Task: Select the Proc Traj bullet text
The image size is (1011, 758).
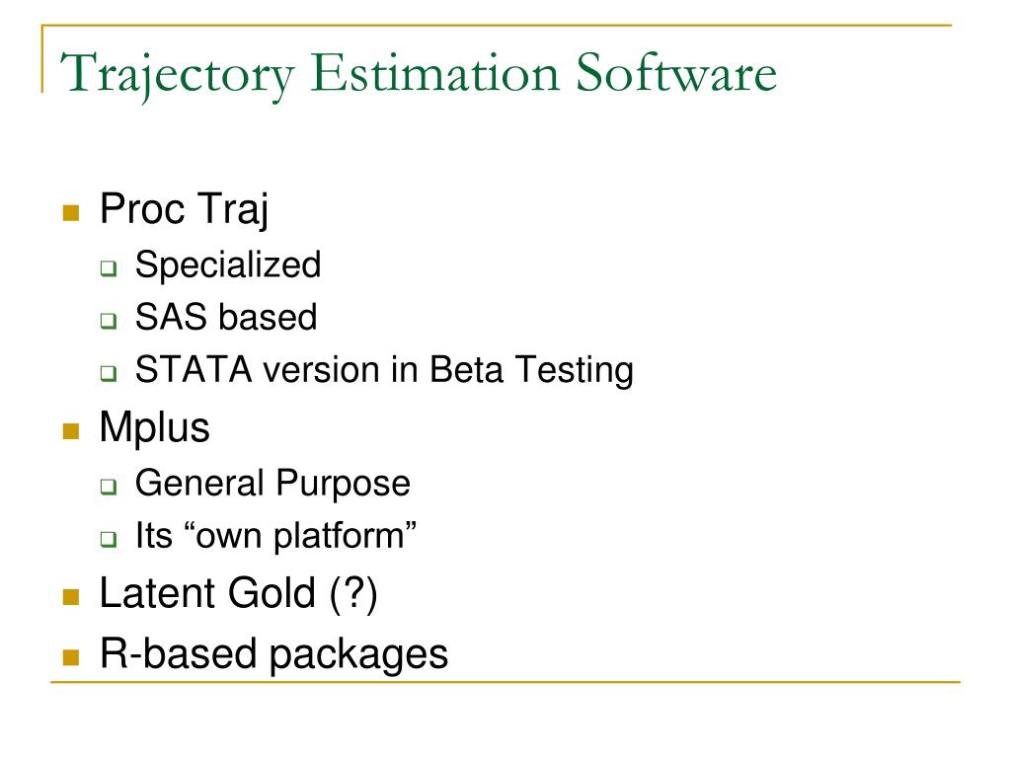Action: coord(184,209)
